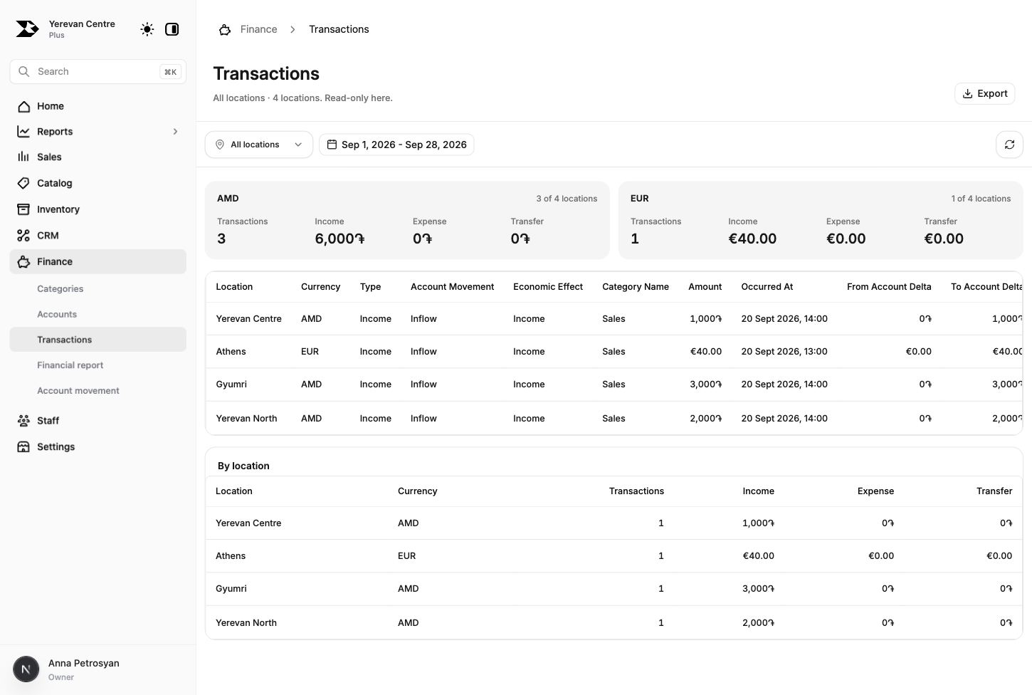Click the location pin icon in filter
The height and width of the screenshot is (695, 1032).
[x=220, y=145]
